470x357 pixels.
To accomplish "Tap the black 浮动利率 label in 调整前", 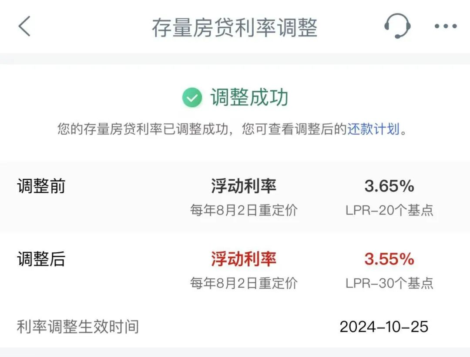I will coord(243,186).
